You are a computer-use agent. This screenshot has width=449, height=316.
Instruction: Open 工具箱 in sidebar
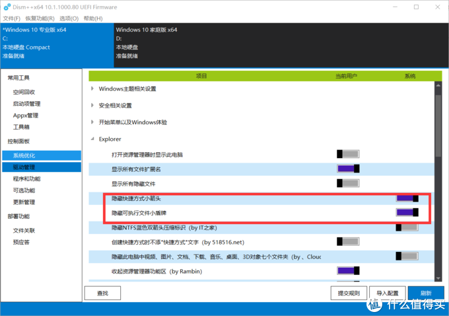21,127
